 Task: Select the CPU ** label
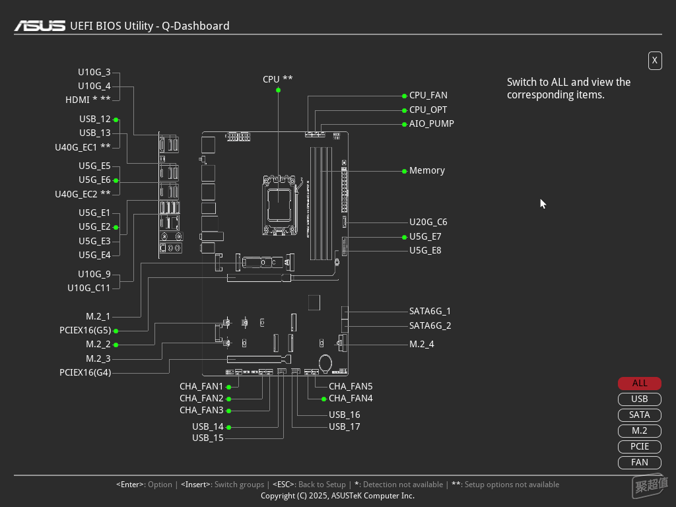278,79
